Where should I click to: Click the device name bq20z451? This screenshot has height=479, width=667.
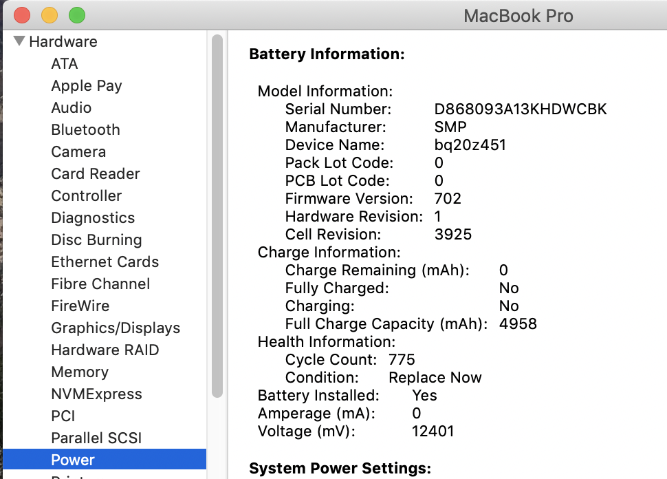tap(470, 145)
